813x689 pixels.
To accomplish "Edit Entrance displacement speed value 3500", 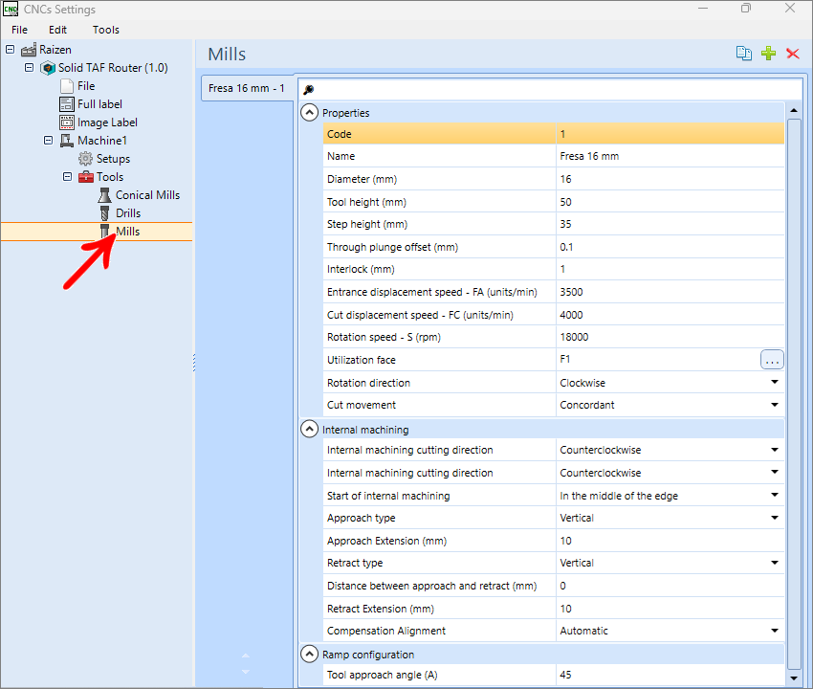I will 670,292.
